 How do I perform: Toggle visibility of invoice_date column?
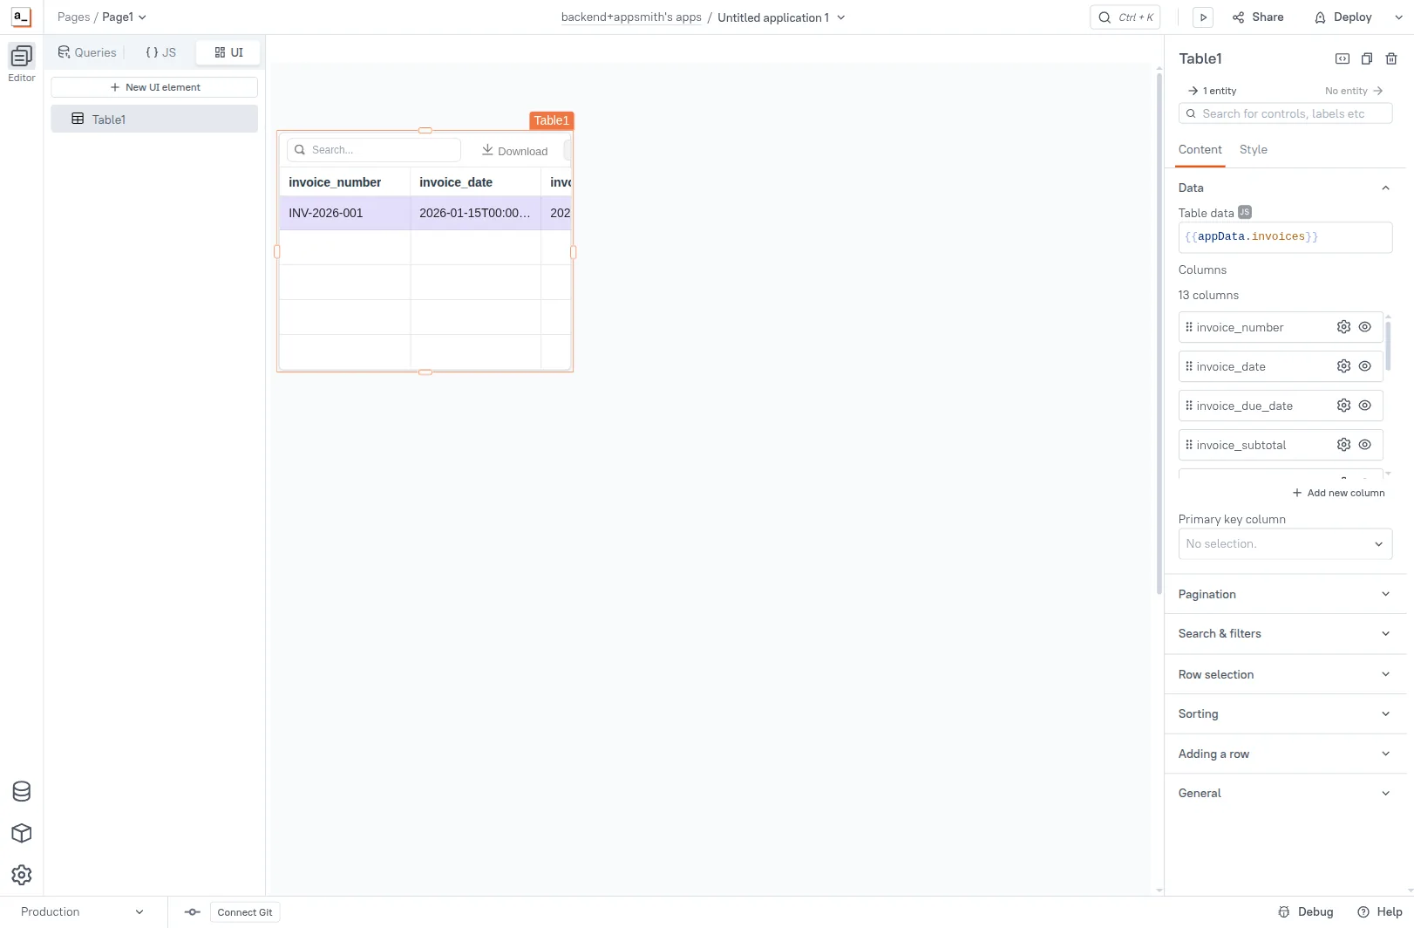coord(1365,366)
